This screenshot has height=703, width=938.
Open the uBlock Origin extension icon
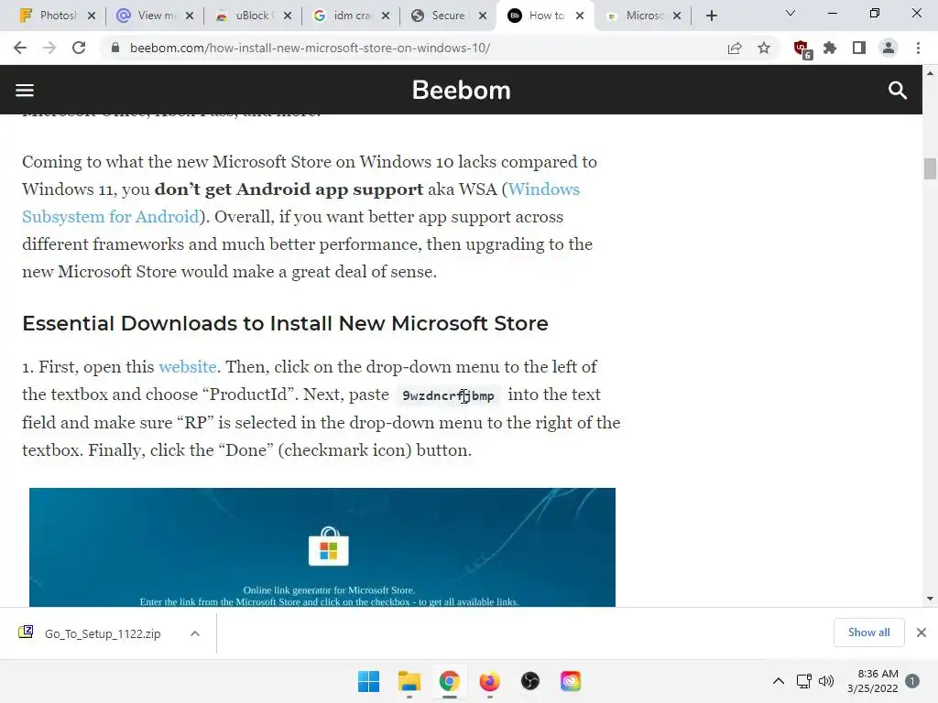[x=802, y=49]
